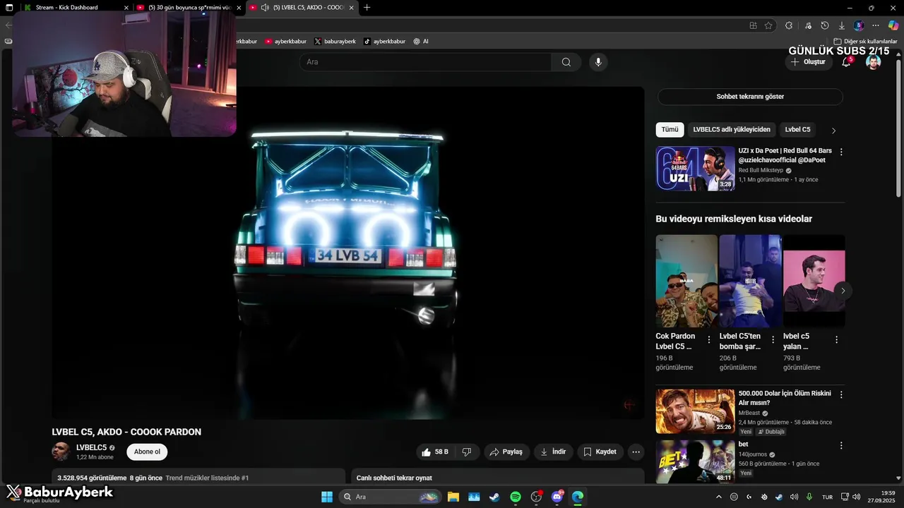Image resolution: width=904 pixels, height=508 pixels.
Task: Open Windows Start menu
Action: (x=327, y=497)
